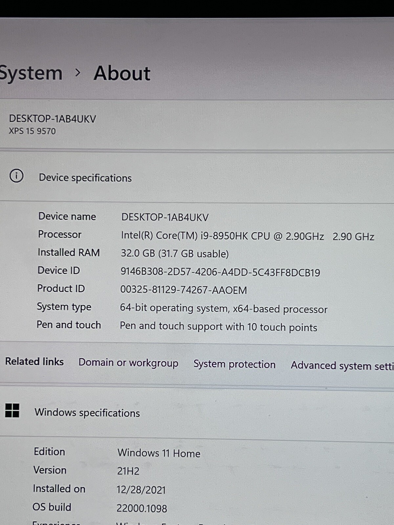Viewport: 394px width, 525px height.
Task: Select DESKTOP-1AB4UKV header name text
Action: [53, 118]
